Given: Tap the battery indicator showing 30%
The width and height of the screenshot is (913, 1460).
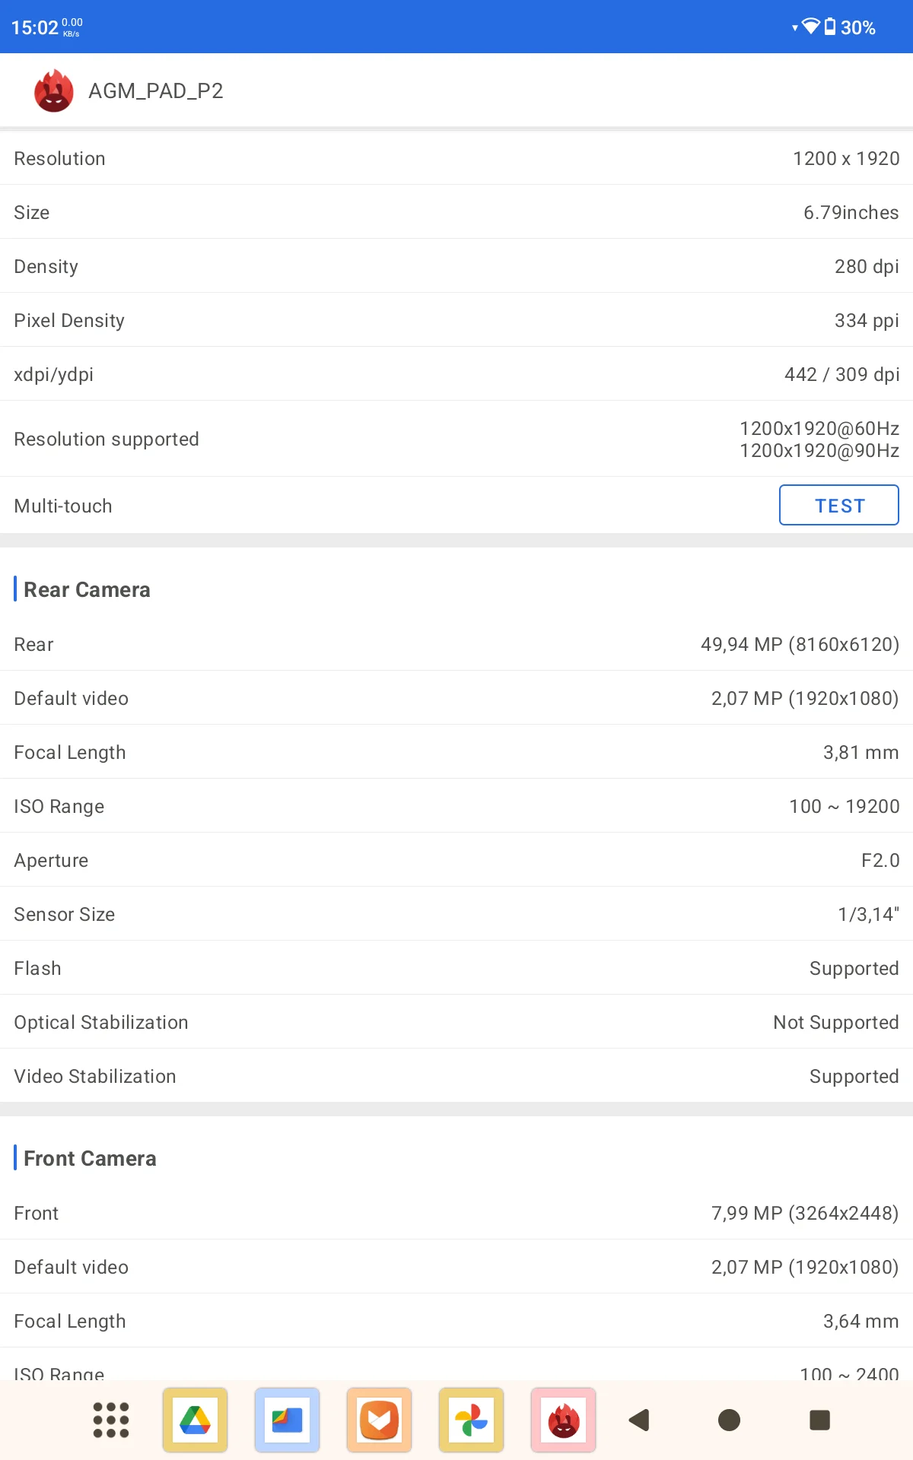Looking at the screenshot, I should 851,27.
